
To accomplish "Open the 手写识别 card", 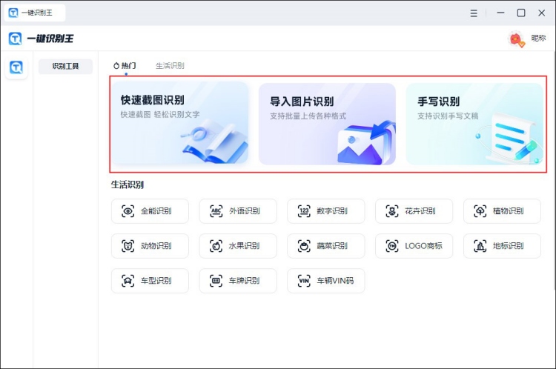I will point(474,124).
